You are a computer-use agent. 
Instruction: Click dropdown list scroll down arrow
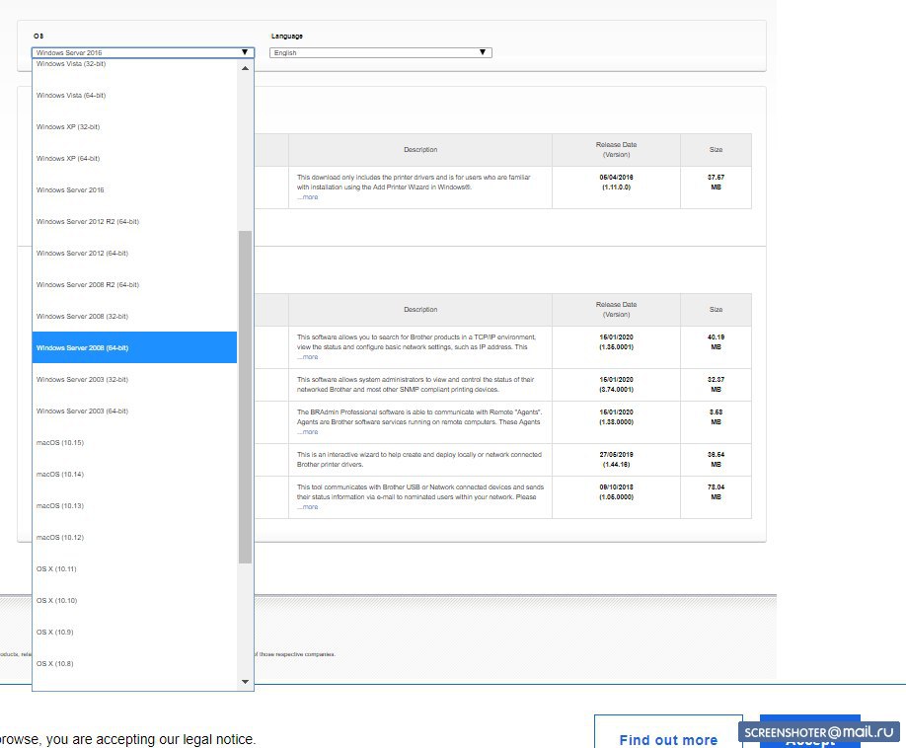coord(245,682)
